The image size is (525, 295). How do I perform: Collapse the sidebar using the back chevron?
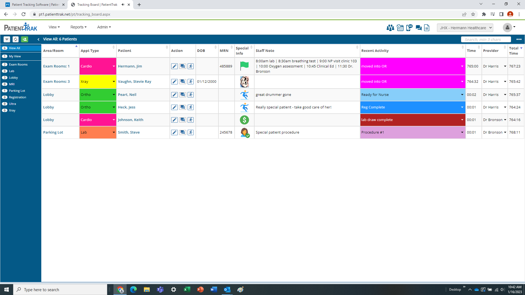click(39, 39)
